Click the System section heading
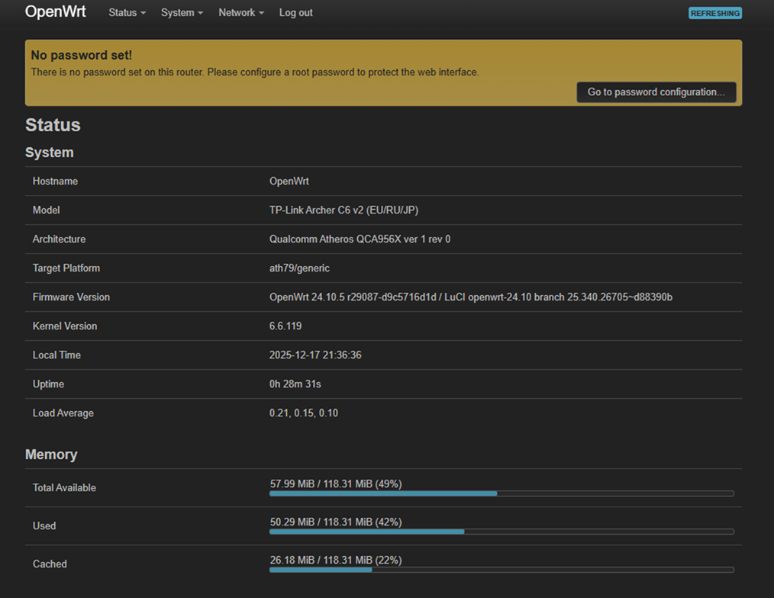774x598 pixels. click(50, 153)
